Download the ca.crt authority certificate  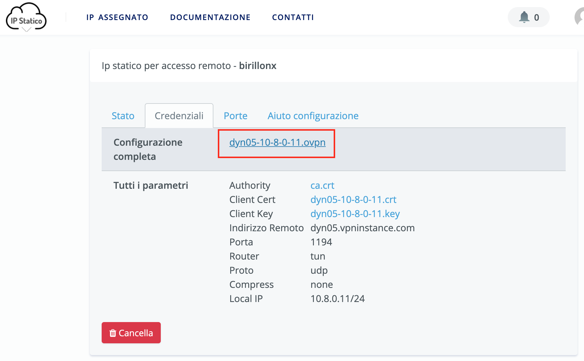click(x=322, y=185)
